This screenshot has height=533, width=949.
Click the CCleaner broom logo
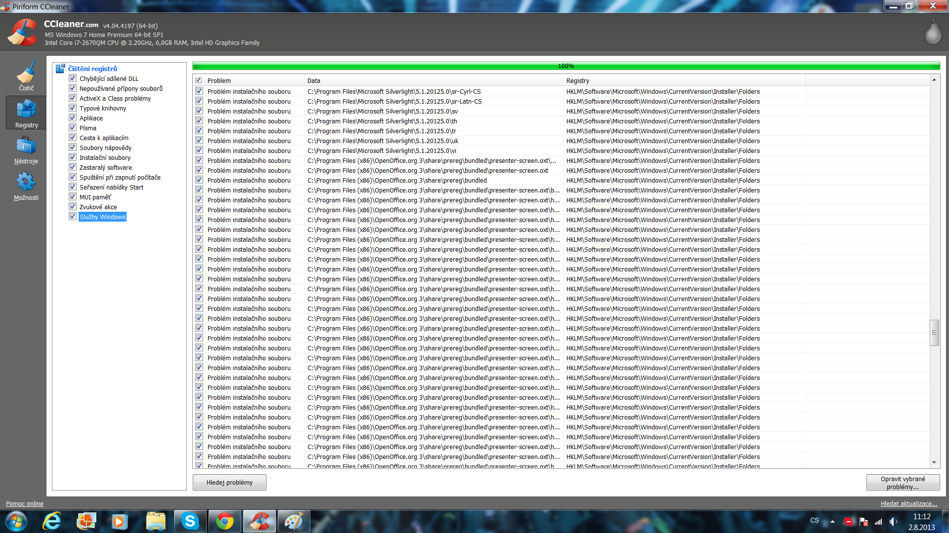pos(23,33)
